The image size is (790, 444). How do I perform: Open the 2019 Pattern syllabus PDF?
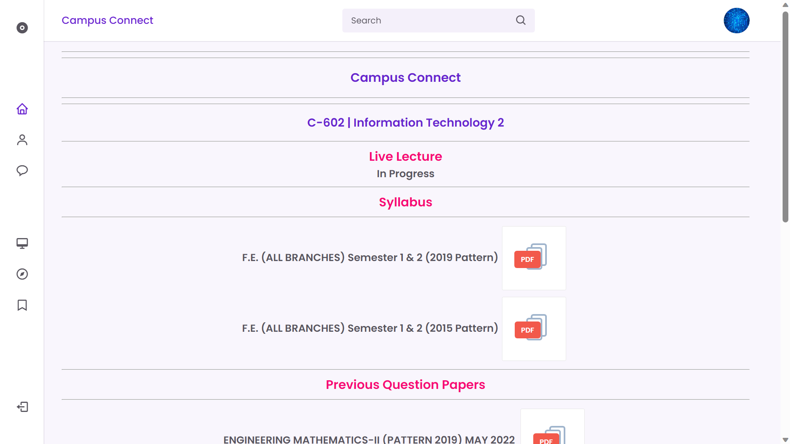pos(534,258)
